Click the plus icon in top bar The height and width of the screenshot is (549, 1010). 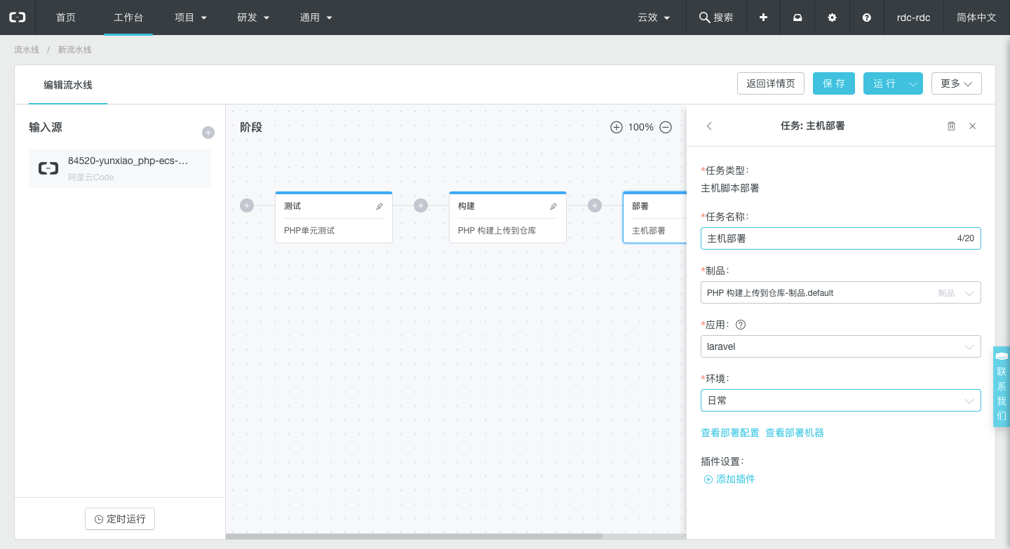(763, 18)
